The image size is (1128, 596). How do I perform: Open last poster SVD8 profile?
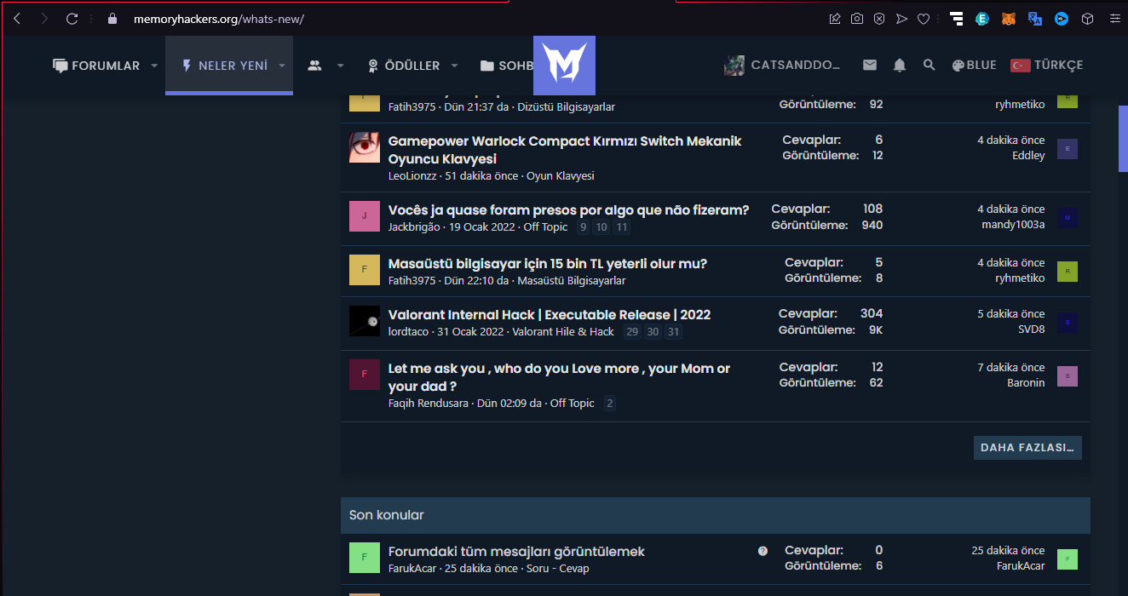pyautogui.click(x=1032, y=329)
